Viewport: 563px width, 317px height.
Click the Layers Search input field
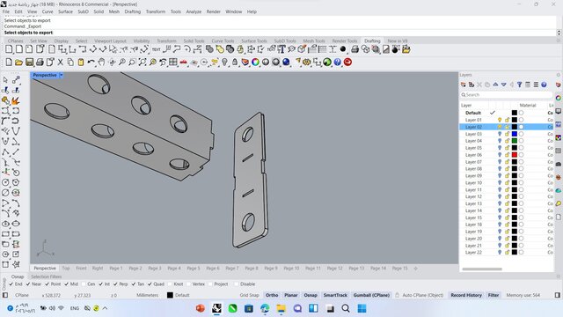(x=507, y=95)
